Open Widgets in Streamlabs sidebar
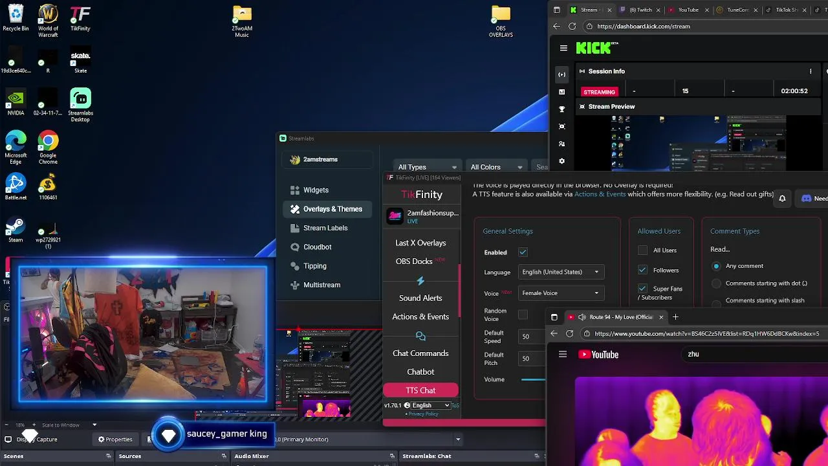This screenshot has height=466, width=828. pos(316,190)
